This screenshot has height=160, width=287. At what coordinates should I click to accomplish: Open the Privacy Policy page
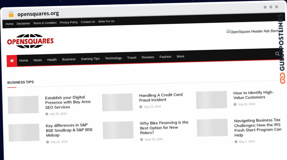pyautogui.click(x=69, y=22)
